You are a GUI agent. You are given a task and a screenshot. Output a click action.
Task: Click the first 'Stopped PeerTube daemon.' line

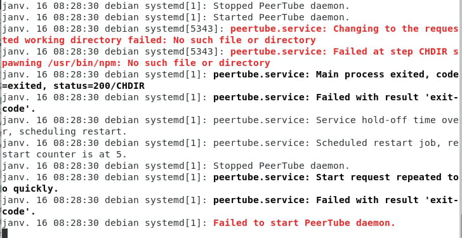[x=281, y=6]
